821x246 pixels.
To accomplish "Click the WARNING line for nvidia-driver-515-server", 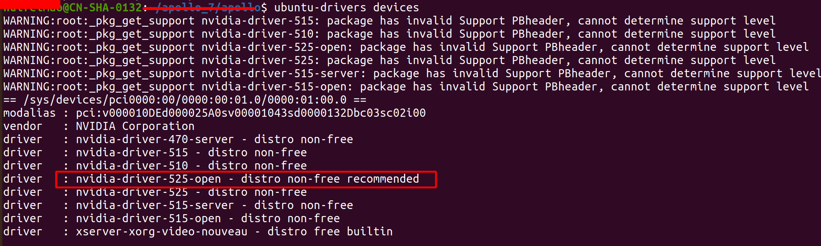I will point(412,74).
